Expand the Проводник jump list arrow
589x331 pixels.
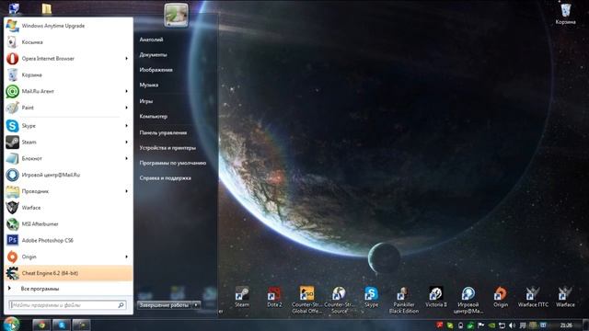click(x=127, y=191)
